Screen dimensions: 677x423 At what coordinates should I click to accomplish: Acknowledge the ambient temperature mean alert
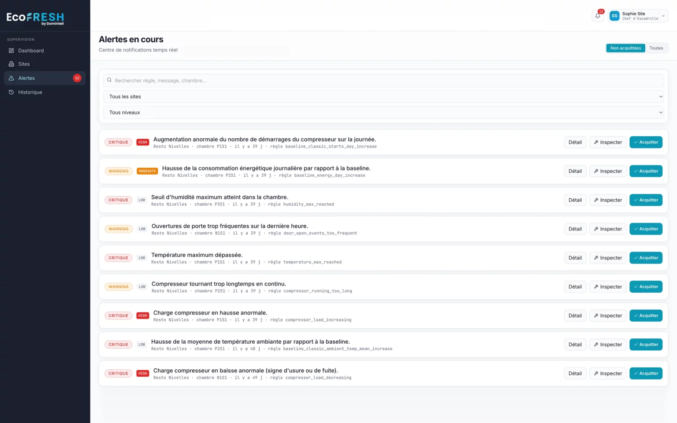point(646,345)
